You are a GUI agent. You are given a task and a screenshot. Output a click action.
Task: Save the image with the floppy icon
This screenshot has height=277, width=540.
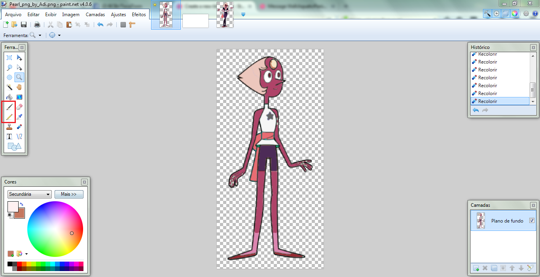tap(24, 25)
